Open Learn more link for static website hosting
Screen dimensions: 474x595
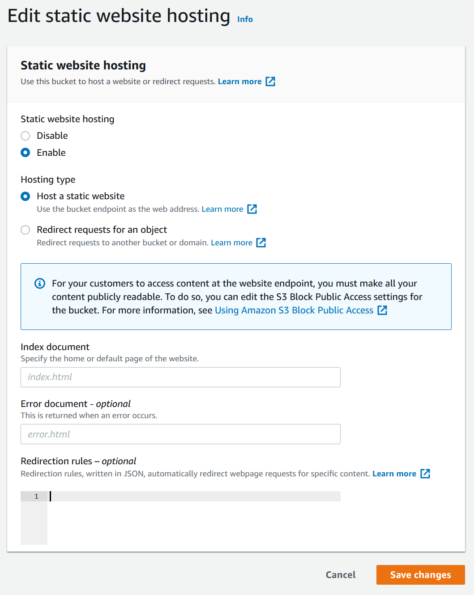(x=239, y=81)
